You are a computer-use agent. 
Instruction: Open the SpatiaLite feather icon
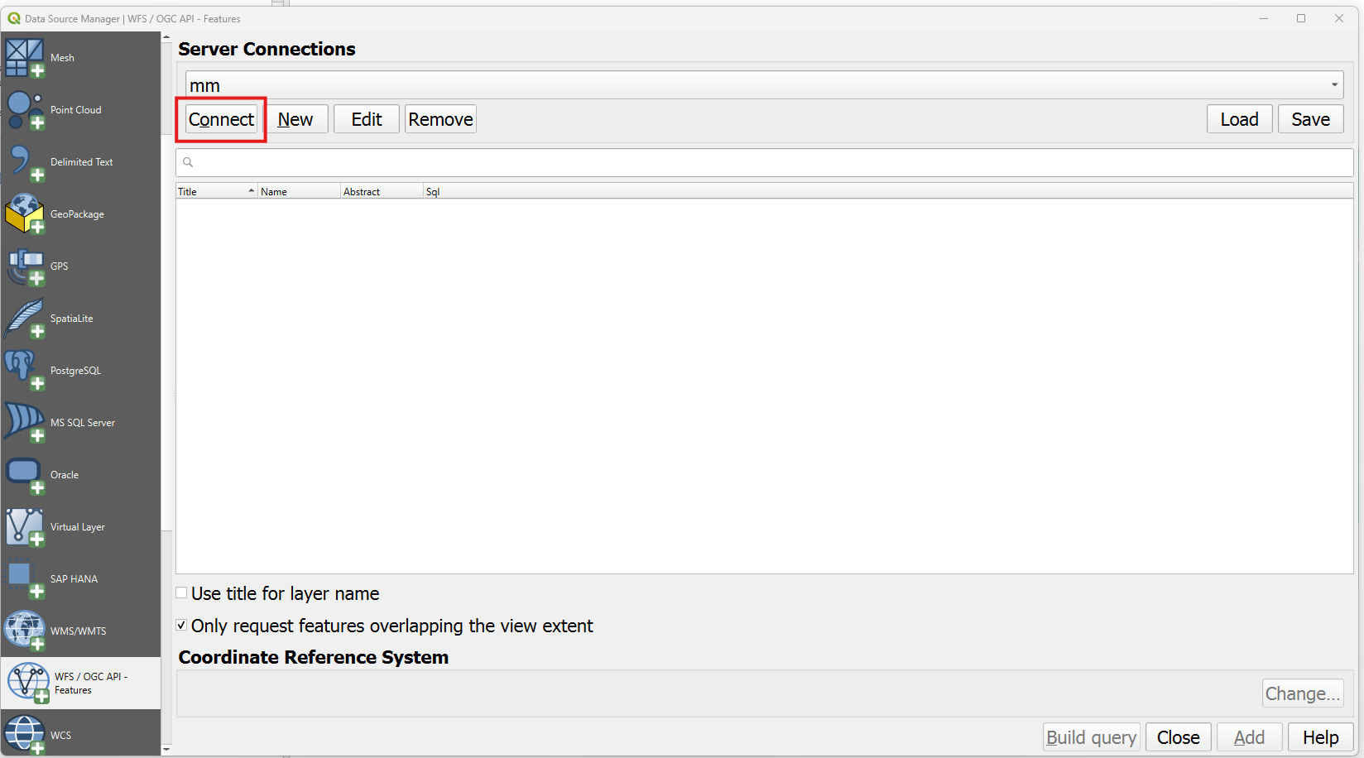[24, 319]
